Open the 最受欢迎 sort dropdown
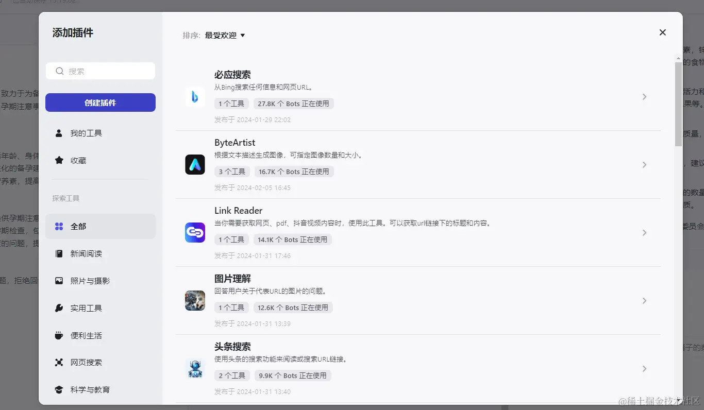 point(225,36)
